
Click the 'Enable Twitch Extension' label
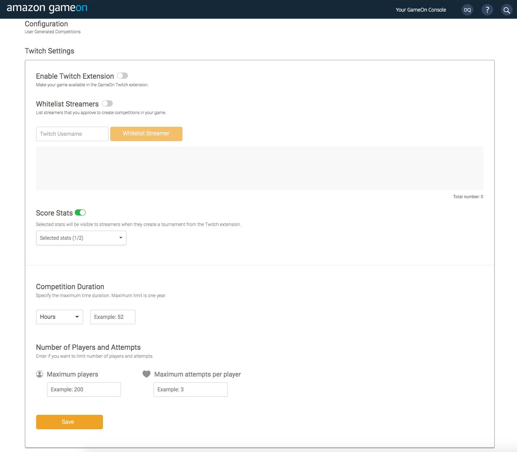[75, 76]
